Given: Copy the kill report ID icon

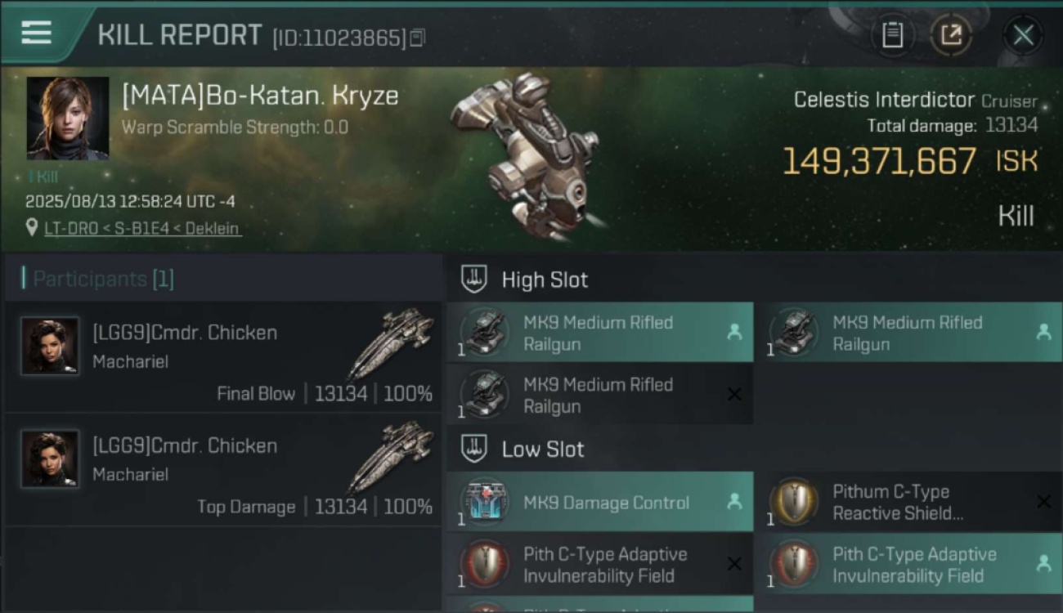Looking at the screenshot, I should click(418, 38).
